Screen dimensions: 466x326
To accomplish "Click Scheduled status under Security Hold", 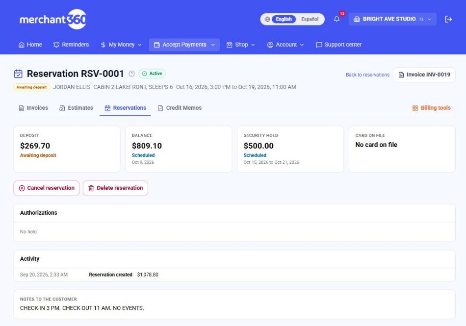I will click(255, 155).
